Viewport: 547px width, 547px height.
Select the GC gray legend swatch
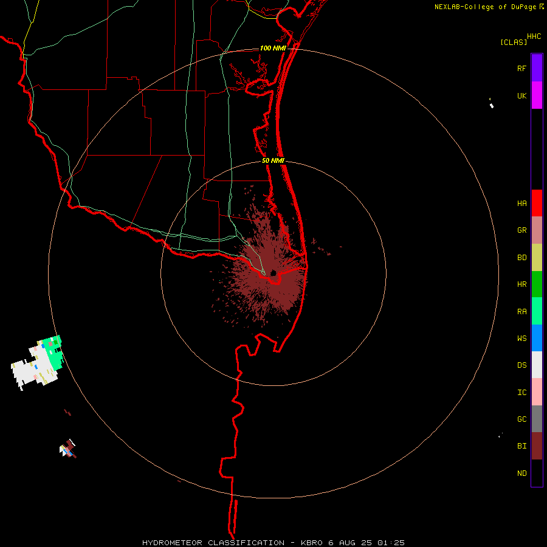tap(537, 419)
